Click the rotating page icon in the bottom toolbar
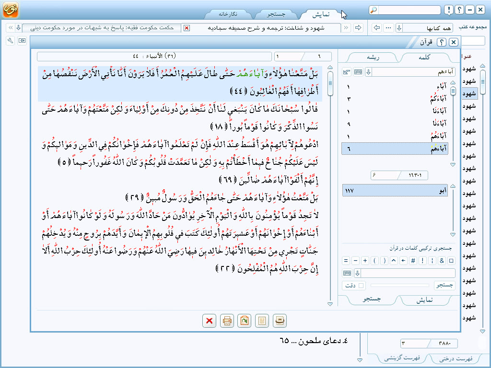 point(280,321)
